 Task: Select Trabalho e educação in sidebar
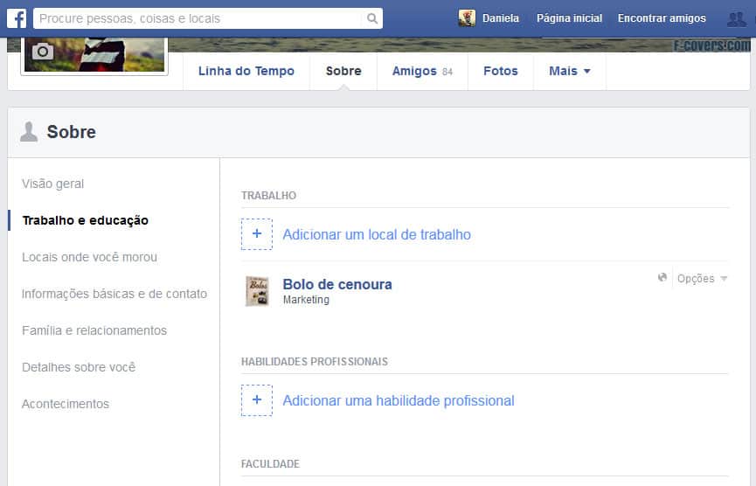pos(86,220)
